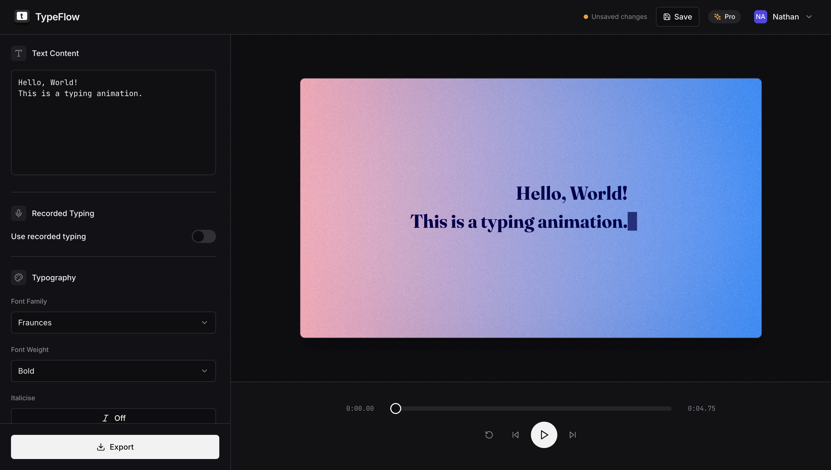Click the Text Content T icon
The width and height of the screenshot is (831, 470).
click(x=18, y=53)
